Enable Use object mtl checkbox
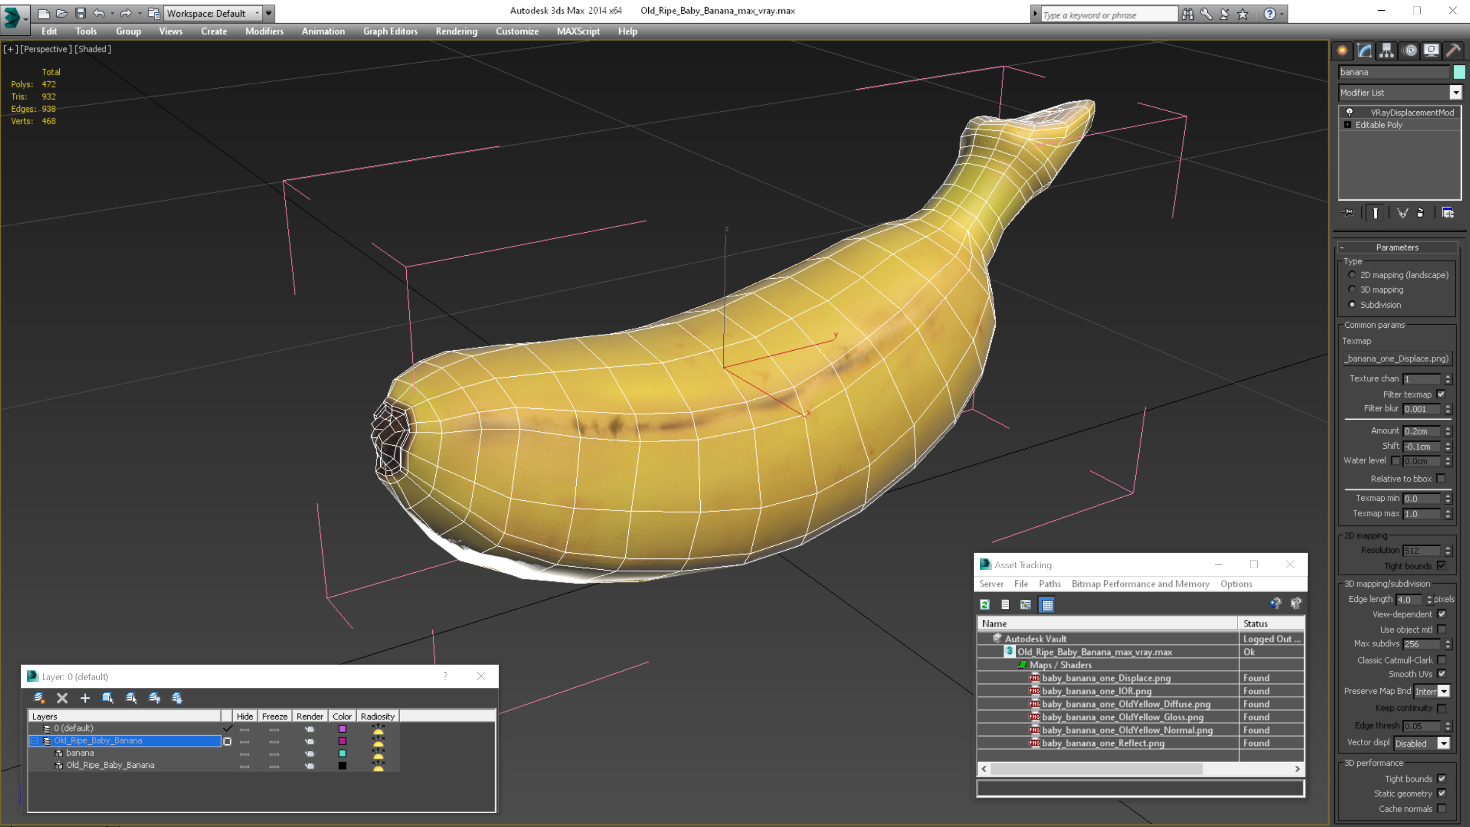The height and width of the screenshot is (827, 1470). pos(1441,629)
